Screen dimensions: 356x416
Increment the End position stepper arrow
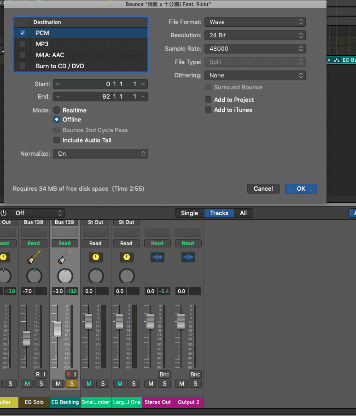143,97
